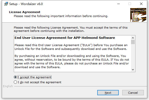The width and height of the screenshot is (149, 100).
Task: Minimize the Setup window
Action: 118,4
